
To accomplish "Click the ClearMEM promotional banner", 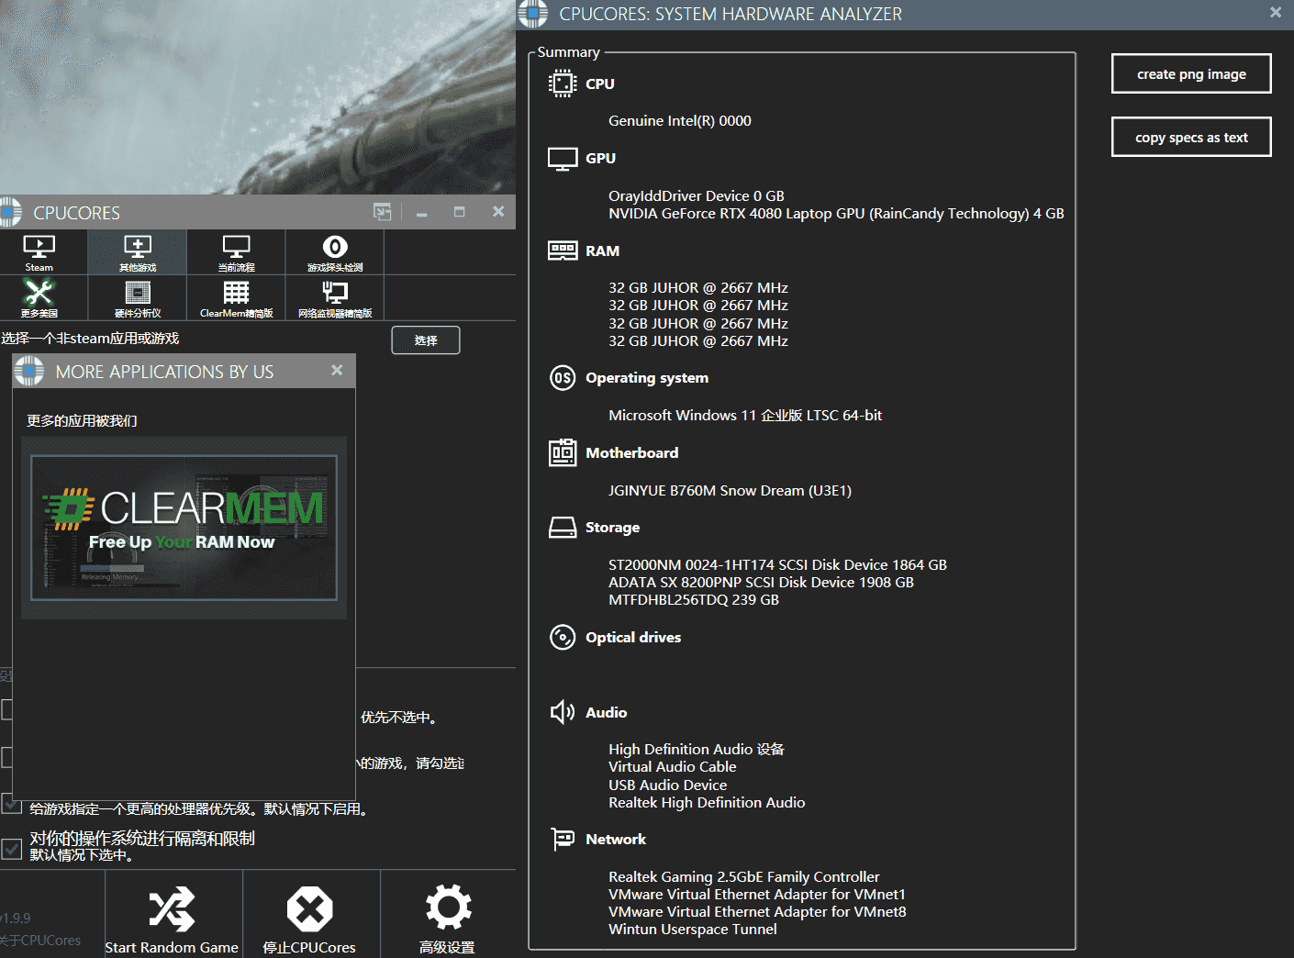I will [x=184, y=528].
